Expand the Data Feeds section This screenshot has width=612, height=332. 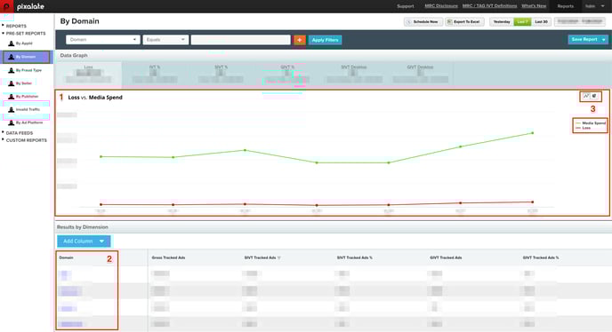click(x=20, y=133)
